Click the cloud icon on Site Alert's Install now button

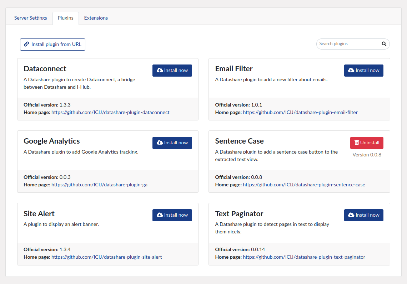click(x=160, y=215)
